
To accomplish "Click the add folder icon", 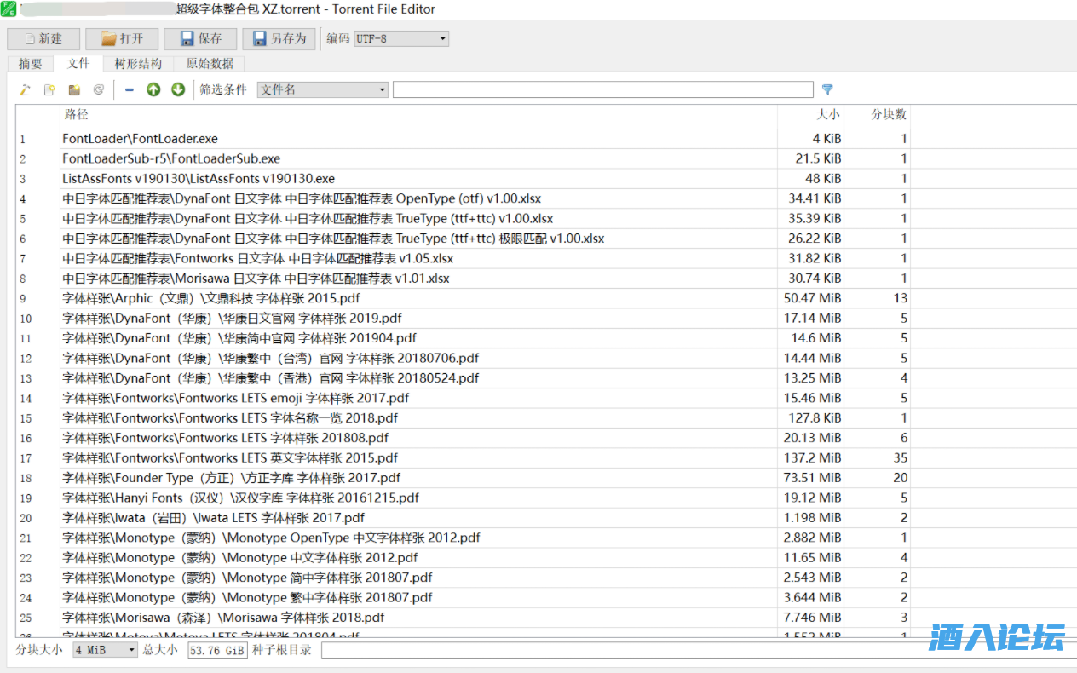I will click(74, 89).
